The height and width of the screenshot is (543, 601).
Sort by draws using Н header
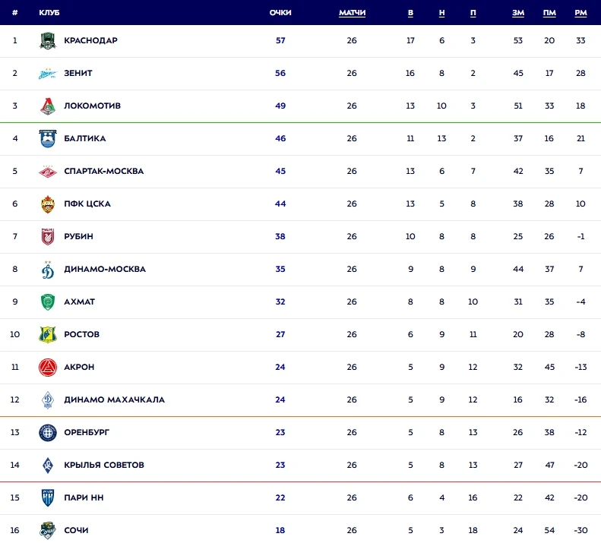pos(441,13)
